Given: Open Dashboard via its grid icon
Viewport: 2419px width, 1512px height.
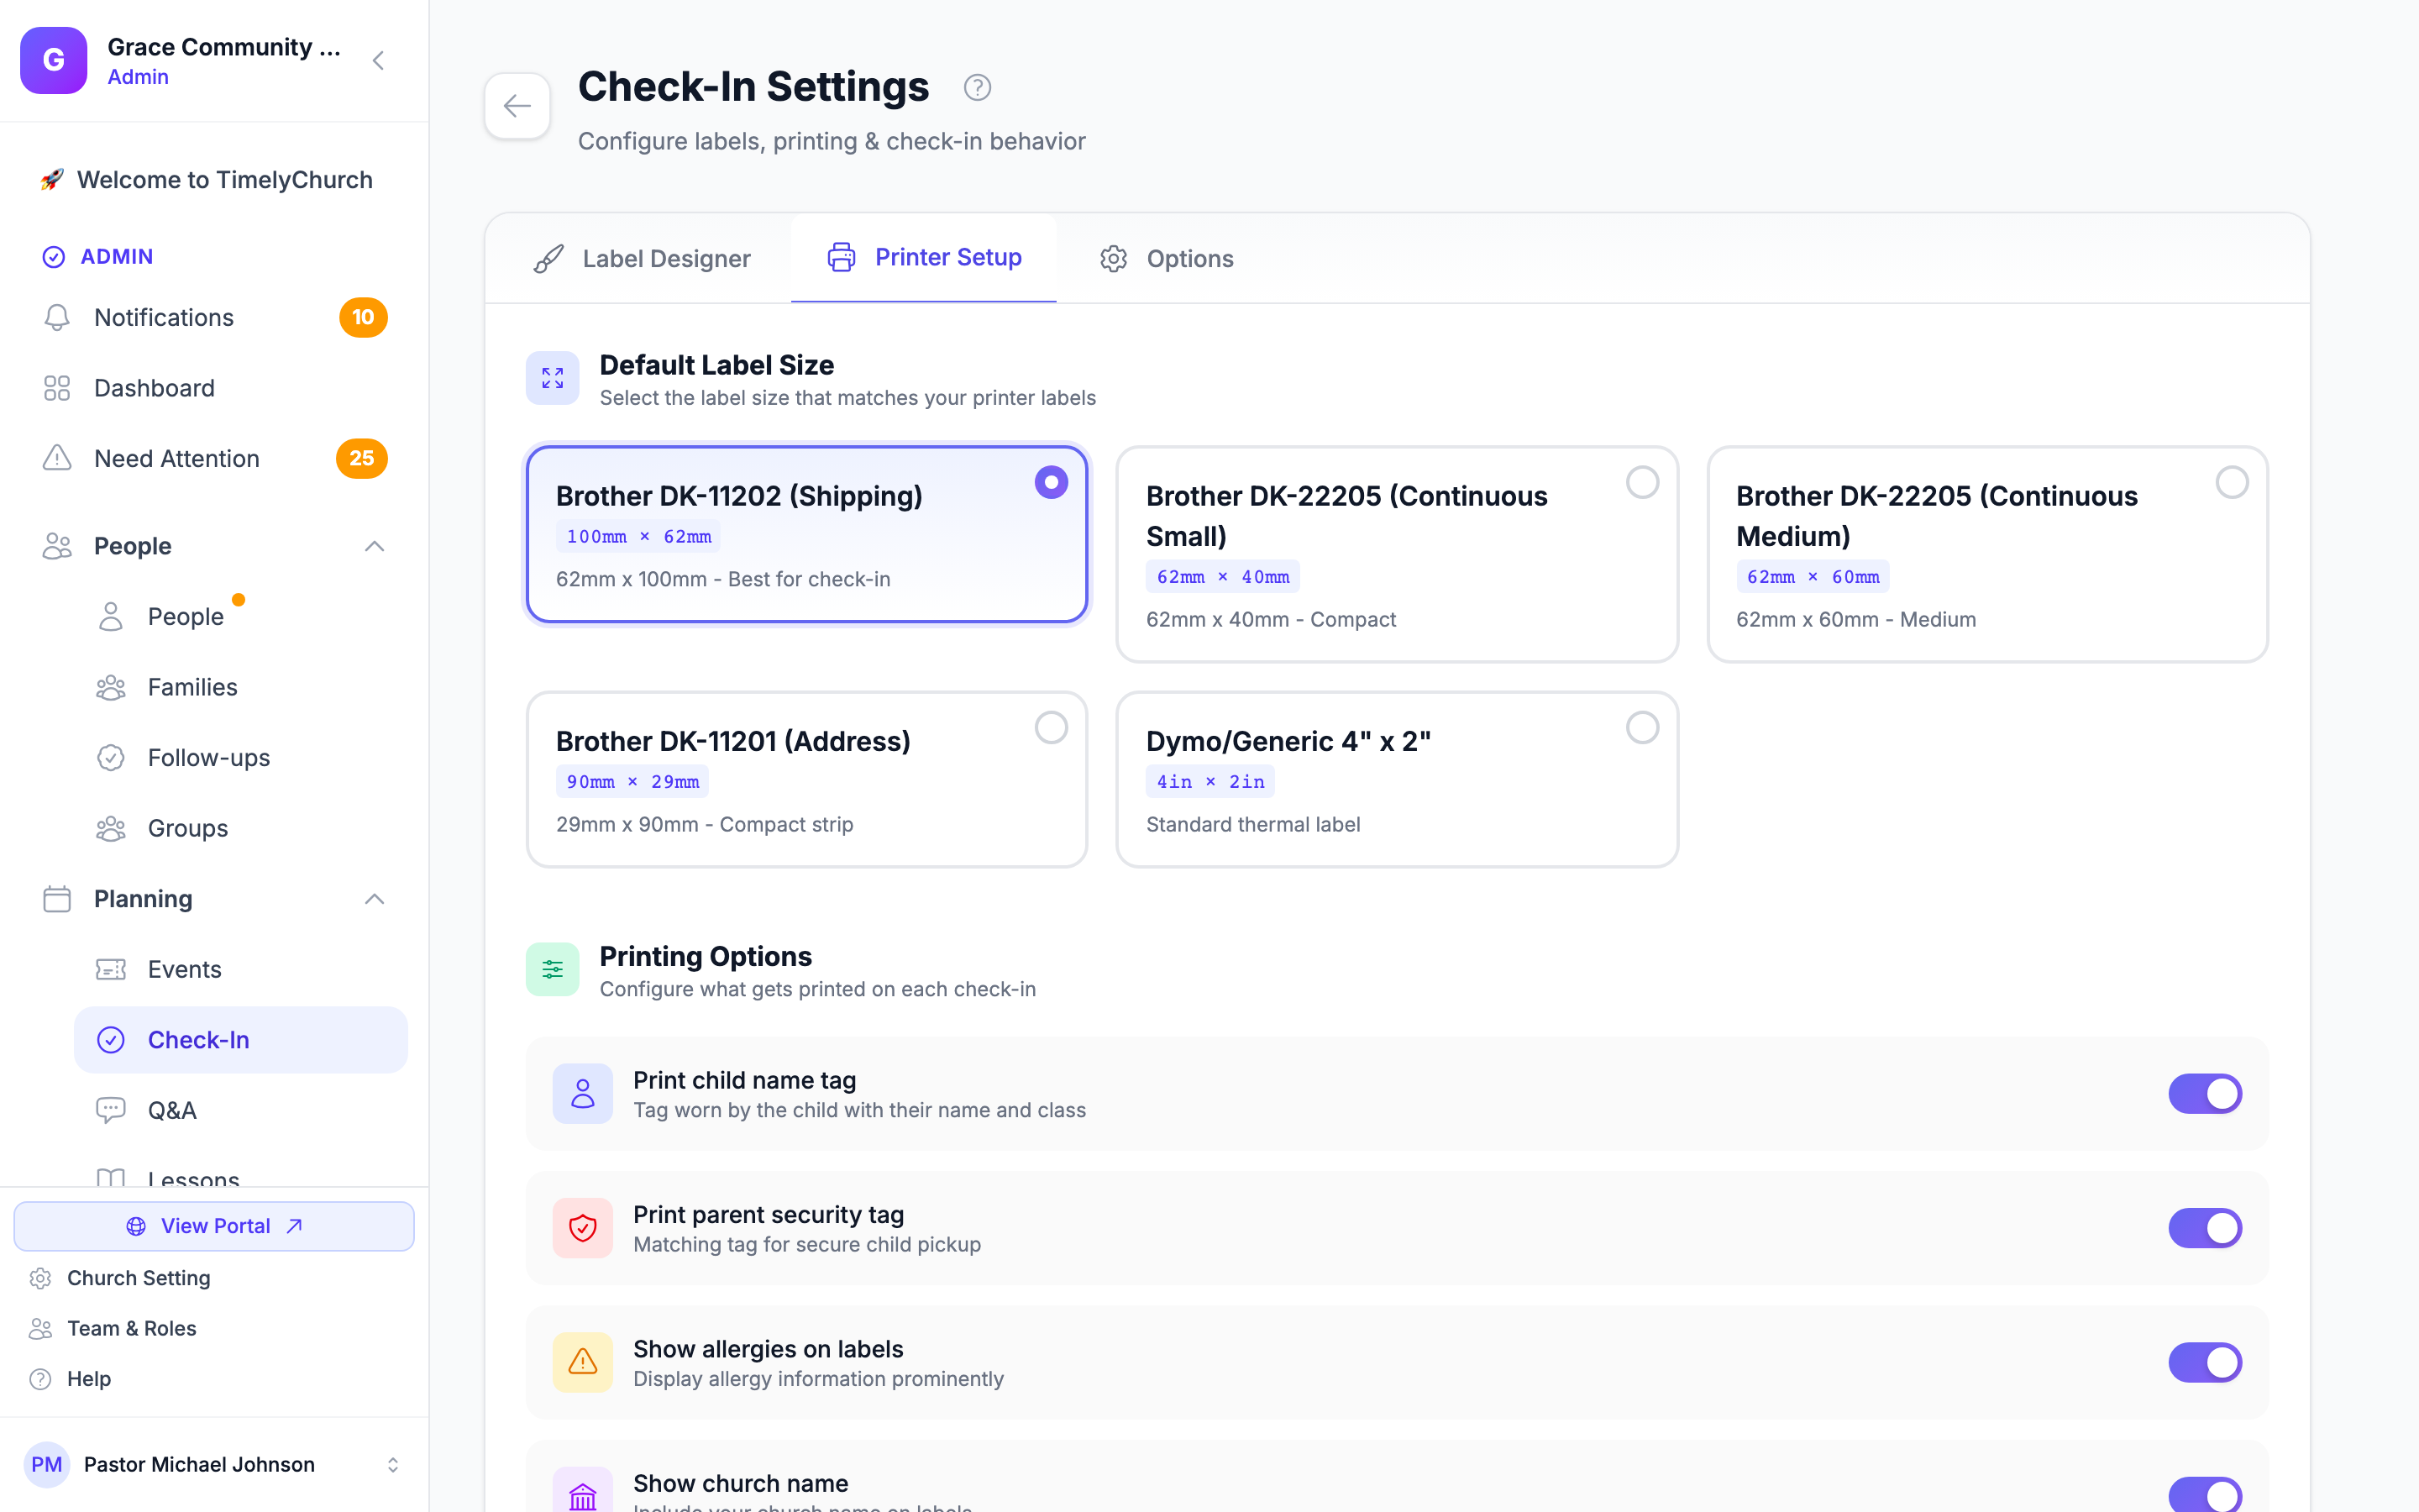Looking at the screenshot, I should (57, 388).
